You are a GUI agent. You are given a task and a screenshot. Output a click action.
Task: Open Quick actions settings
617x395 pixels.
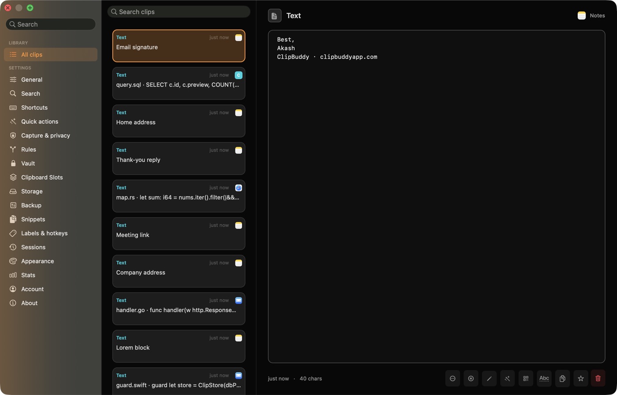point(51,122)
